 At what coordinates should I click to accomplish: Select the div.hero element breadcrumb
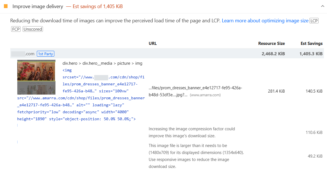click(70, 63)
